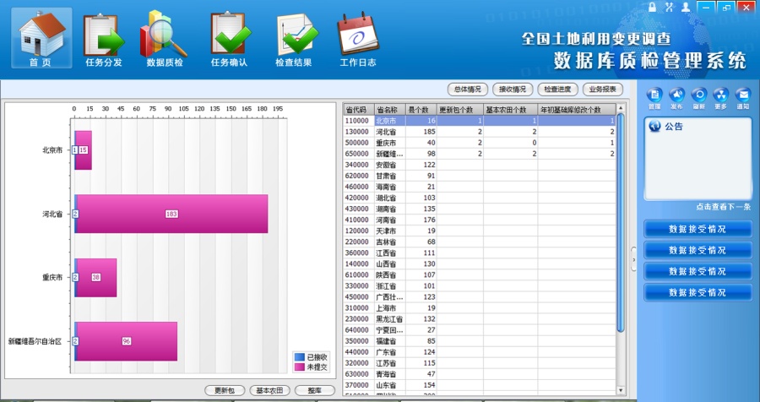The image size is (760, 402).
Task: Select the 广东省 row in table
Action: pos(480,352)
